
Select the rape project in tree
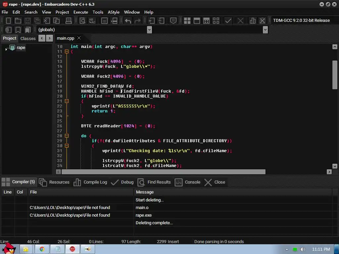coord(21,48)
